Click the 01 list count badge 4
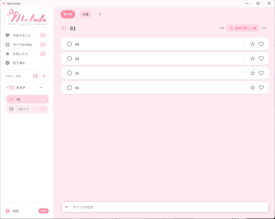The image size is (275, 219). coord(43,99)
